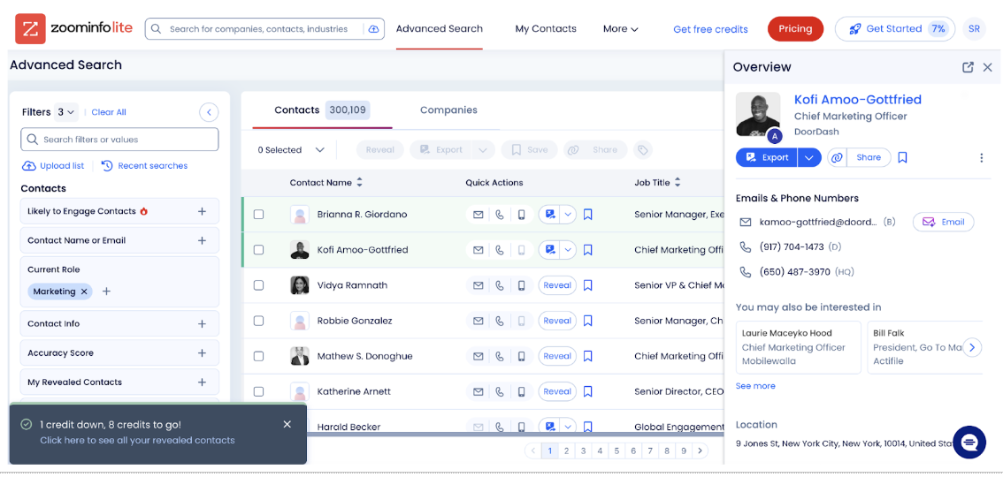The height and width of the screenshot is (477, 1003).
Task: Close the Overview panel
Action: click(988, 67)
